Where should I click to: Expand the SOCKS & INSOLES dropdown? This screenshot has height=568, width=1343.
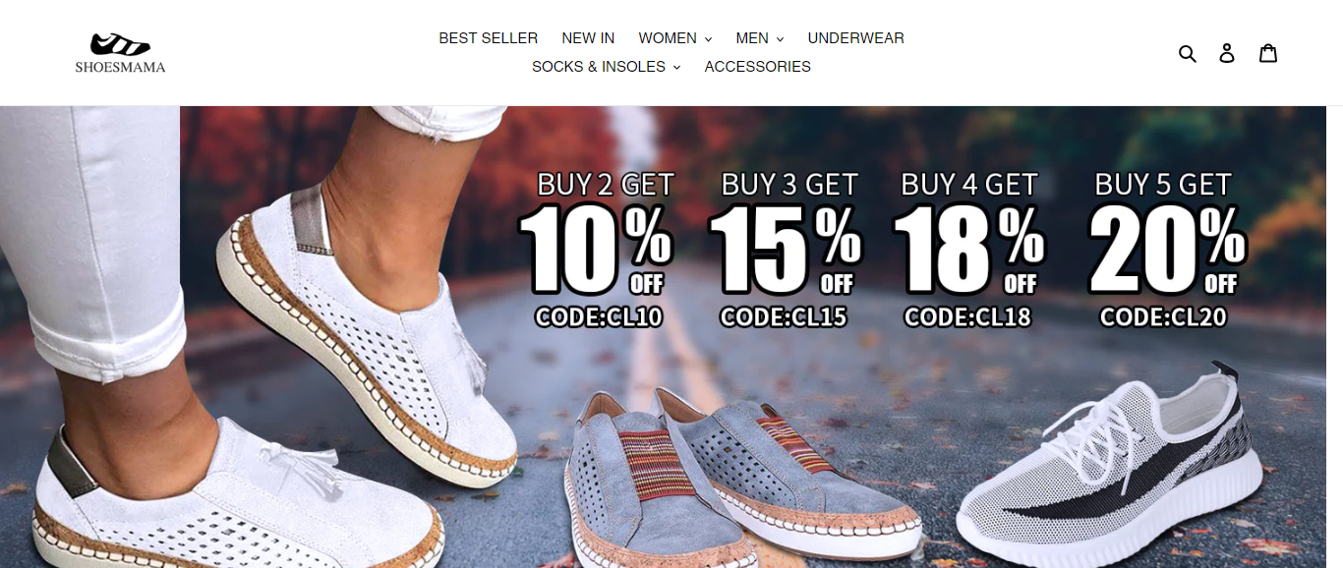coord(606,67)
